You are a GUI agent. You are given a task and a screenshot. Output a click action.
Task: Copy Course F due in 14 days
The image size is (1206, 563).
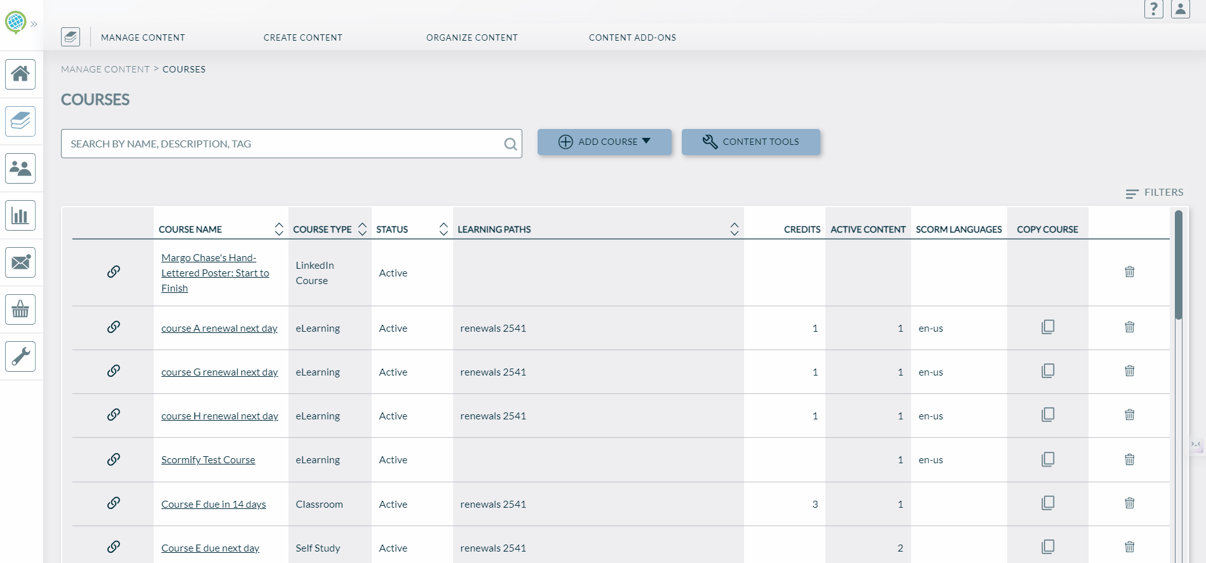coord(1048,503)
